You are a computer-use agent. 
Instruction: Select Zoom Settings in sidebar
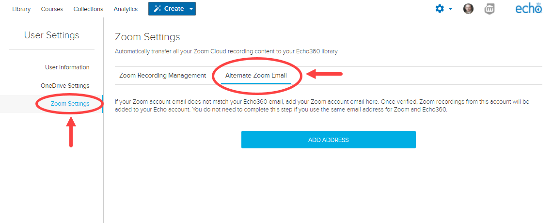click(x=70, y=104)
